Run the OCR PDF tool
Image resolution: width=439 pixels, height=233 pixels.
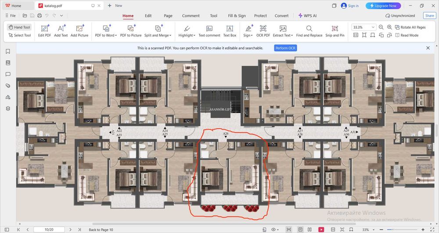[x=263, y=29]
